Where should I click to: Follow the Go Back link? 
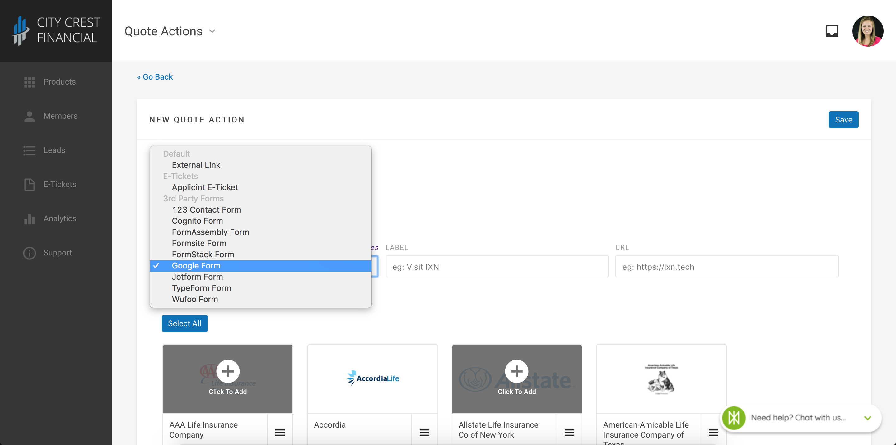pyautogui.click(x=155, y=77)
